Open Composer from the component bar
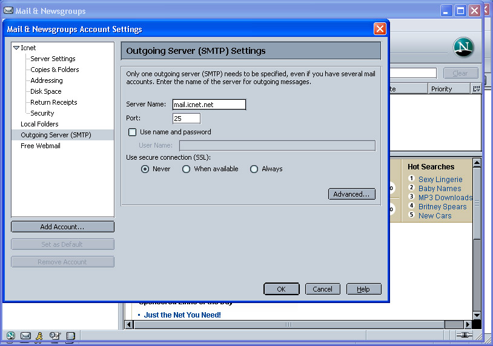 55,336
